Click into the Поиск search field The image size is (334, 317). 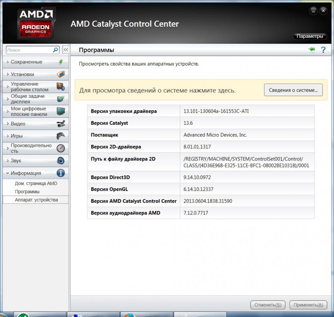(x=29, y=50)
